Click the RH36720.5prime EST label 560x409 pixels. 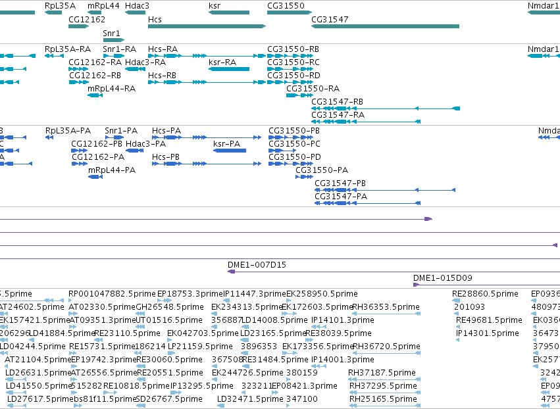tap(386, 347)
